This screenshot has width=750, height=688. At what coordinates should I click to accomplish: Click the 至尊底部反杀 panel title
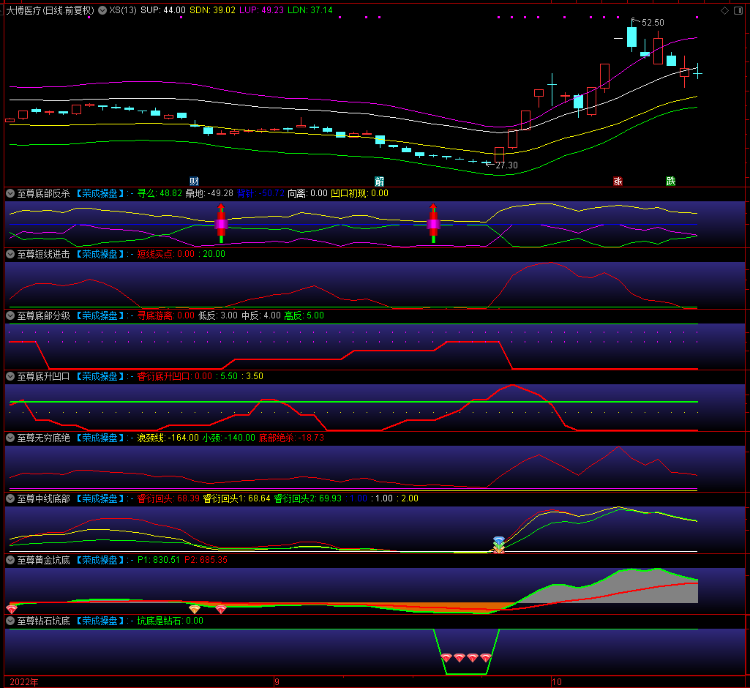coord(43,193)
